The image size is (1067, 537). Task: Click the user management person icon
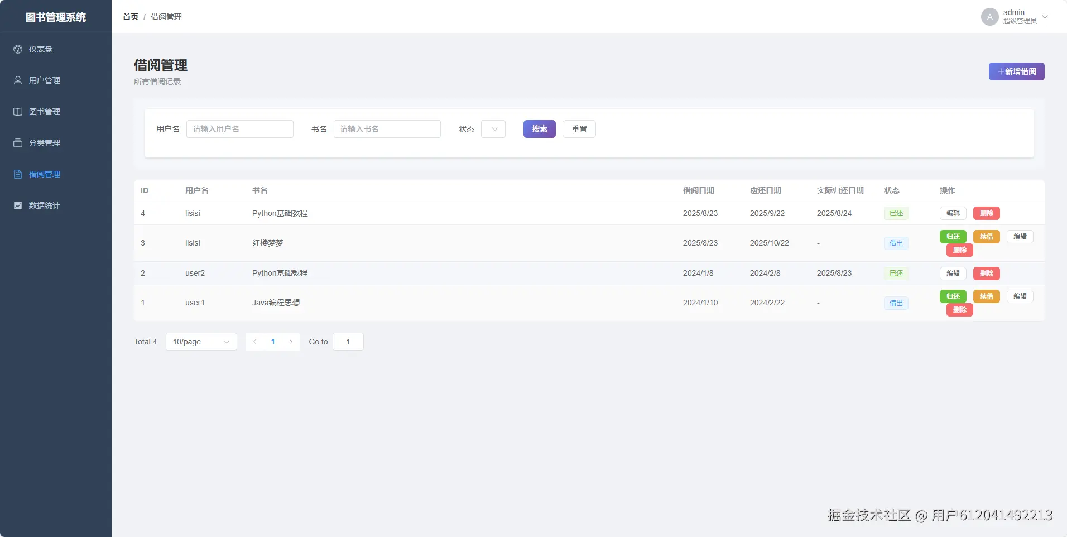[18, 80]
